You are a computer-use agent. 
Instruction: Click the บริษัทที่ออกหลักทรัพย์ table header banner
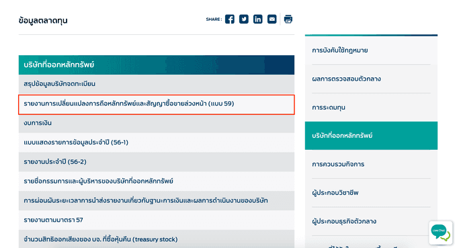pos(157,65)
